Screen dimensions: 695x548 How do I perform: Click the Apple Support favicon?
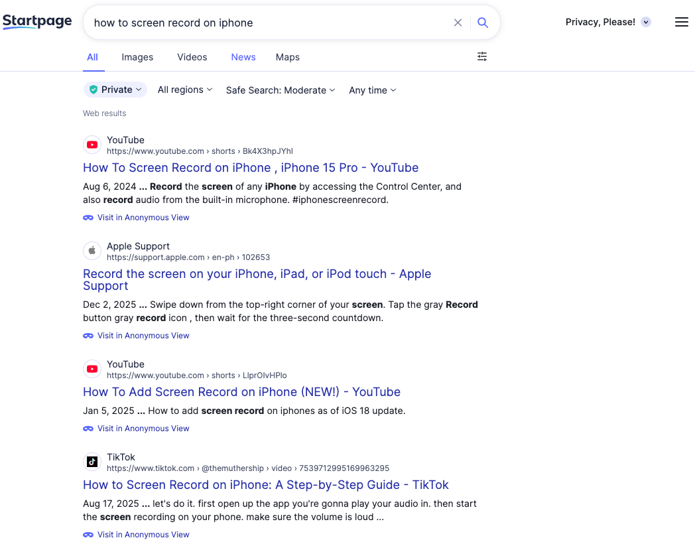point(92,251)
